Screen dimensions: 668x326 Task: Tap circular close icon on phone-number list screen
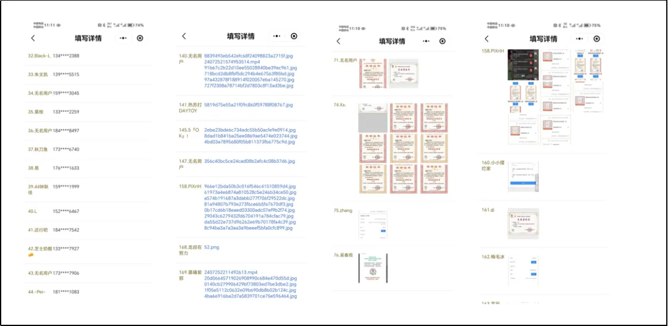pos(140,38)
